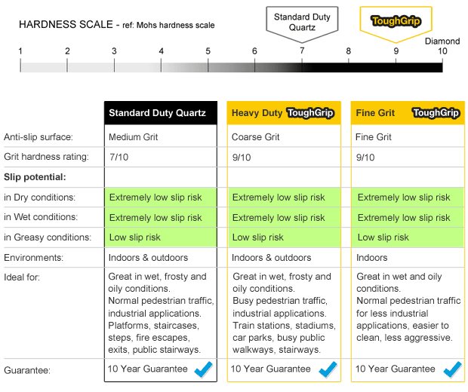Click Standard Quartz's green dry conditions cell
Viewport: 468px width, 392px height.
[x=161, y=198]
